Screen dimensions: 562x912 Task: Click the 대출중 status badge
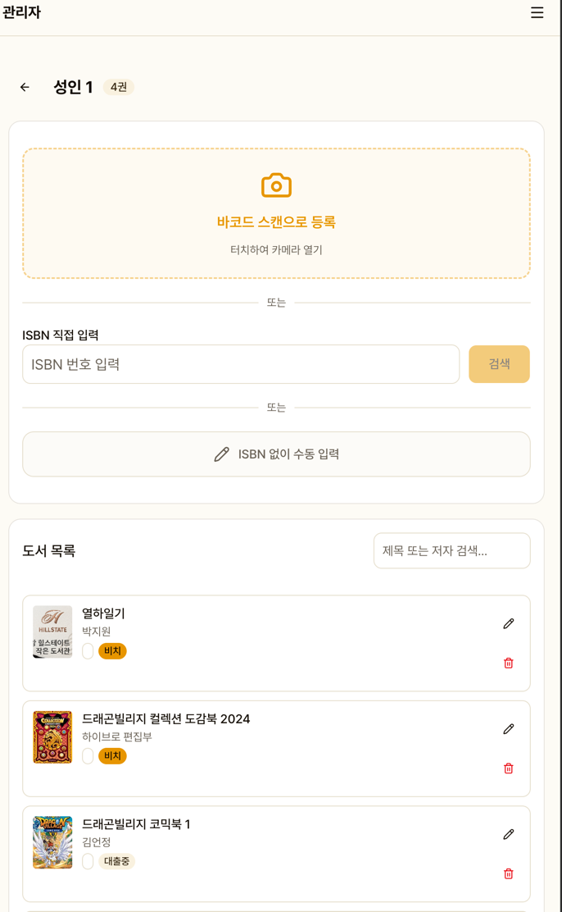click(x=117, y=861)
